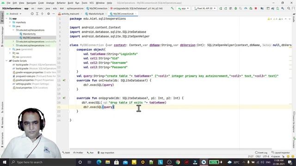Click the Windows Start button
The height and width of the screenshot is (166, 296).
click(x=5, y=162)
